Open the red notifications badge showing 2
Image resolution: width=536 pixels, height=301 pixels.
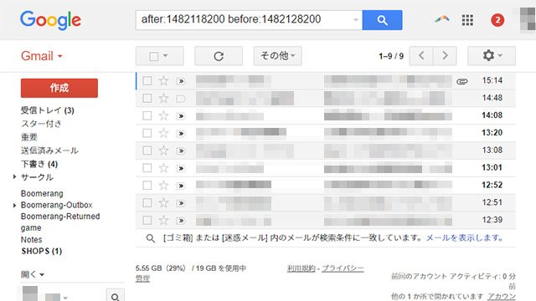click(497, 20)
